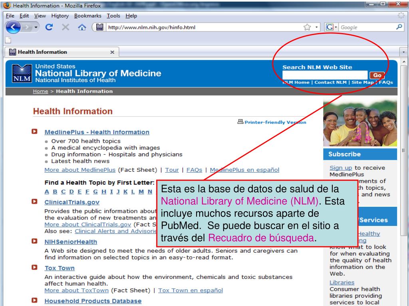
Task: Open the Google search engine selector
Action: tap(332, 27)
